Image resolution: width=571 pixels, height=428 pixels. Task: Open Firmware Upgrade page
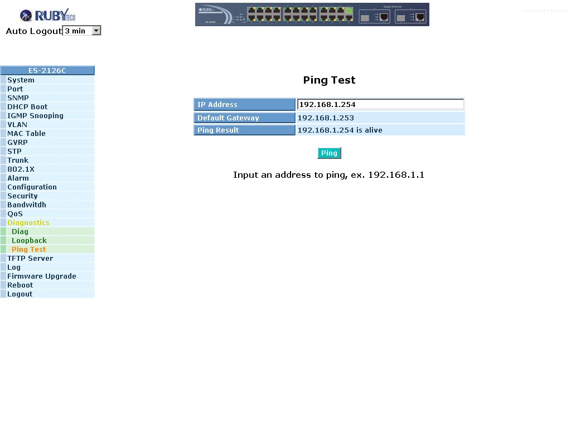(x=41, y=276)
